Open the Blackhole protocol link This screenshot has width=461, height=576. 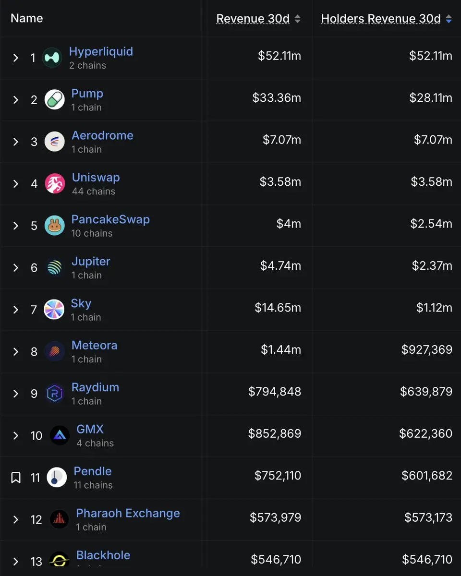pyautogui.click(x=103, y=555)
